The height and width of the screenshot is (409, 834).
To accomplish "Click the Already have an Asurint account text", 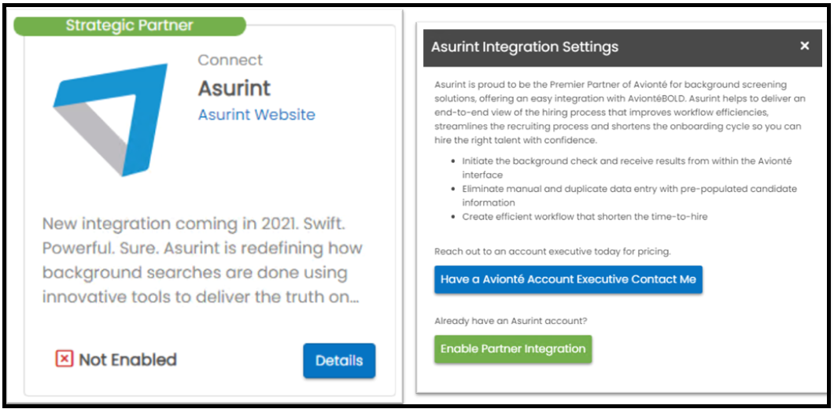I will [x=514, y=321].
